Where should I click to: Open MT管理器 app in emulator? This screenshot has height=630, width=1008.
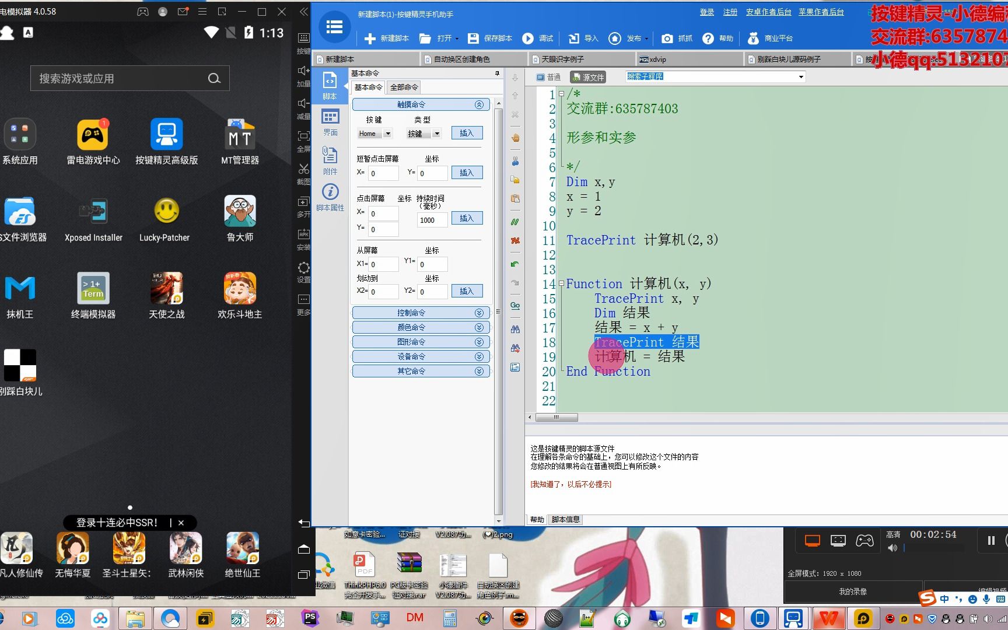(x=240, y=142)
